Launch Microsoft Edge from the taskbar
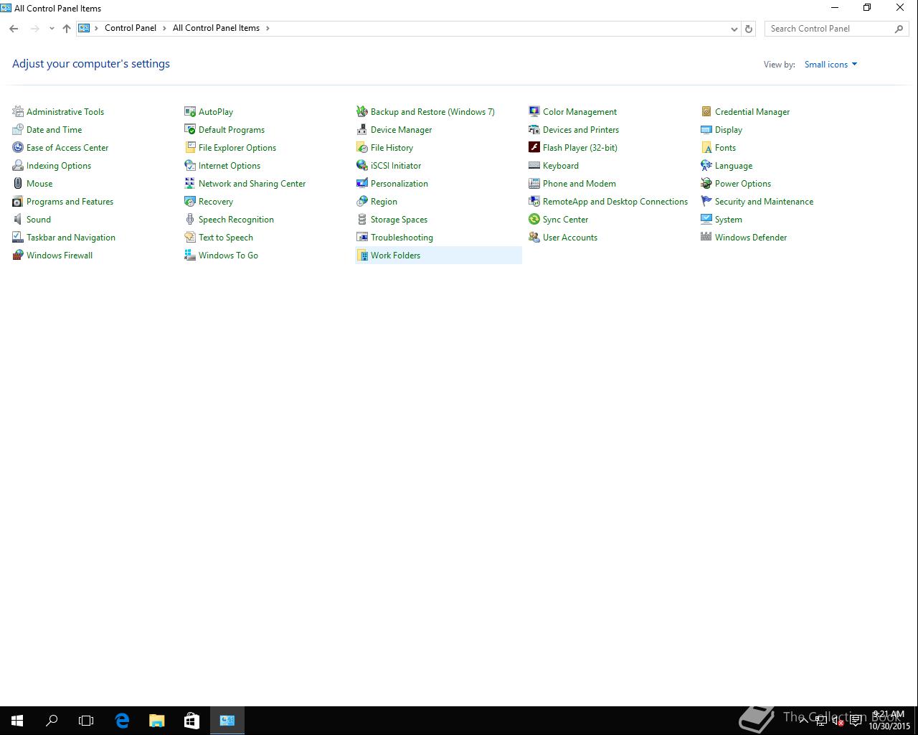 pyautogui.click(x=122, y=721)
